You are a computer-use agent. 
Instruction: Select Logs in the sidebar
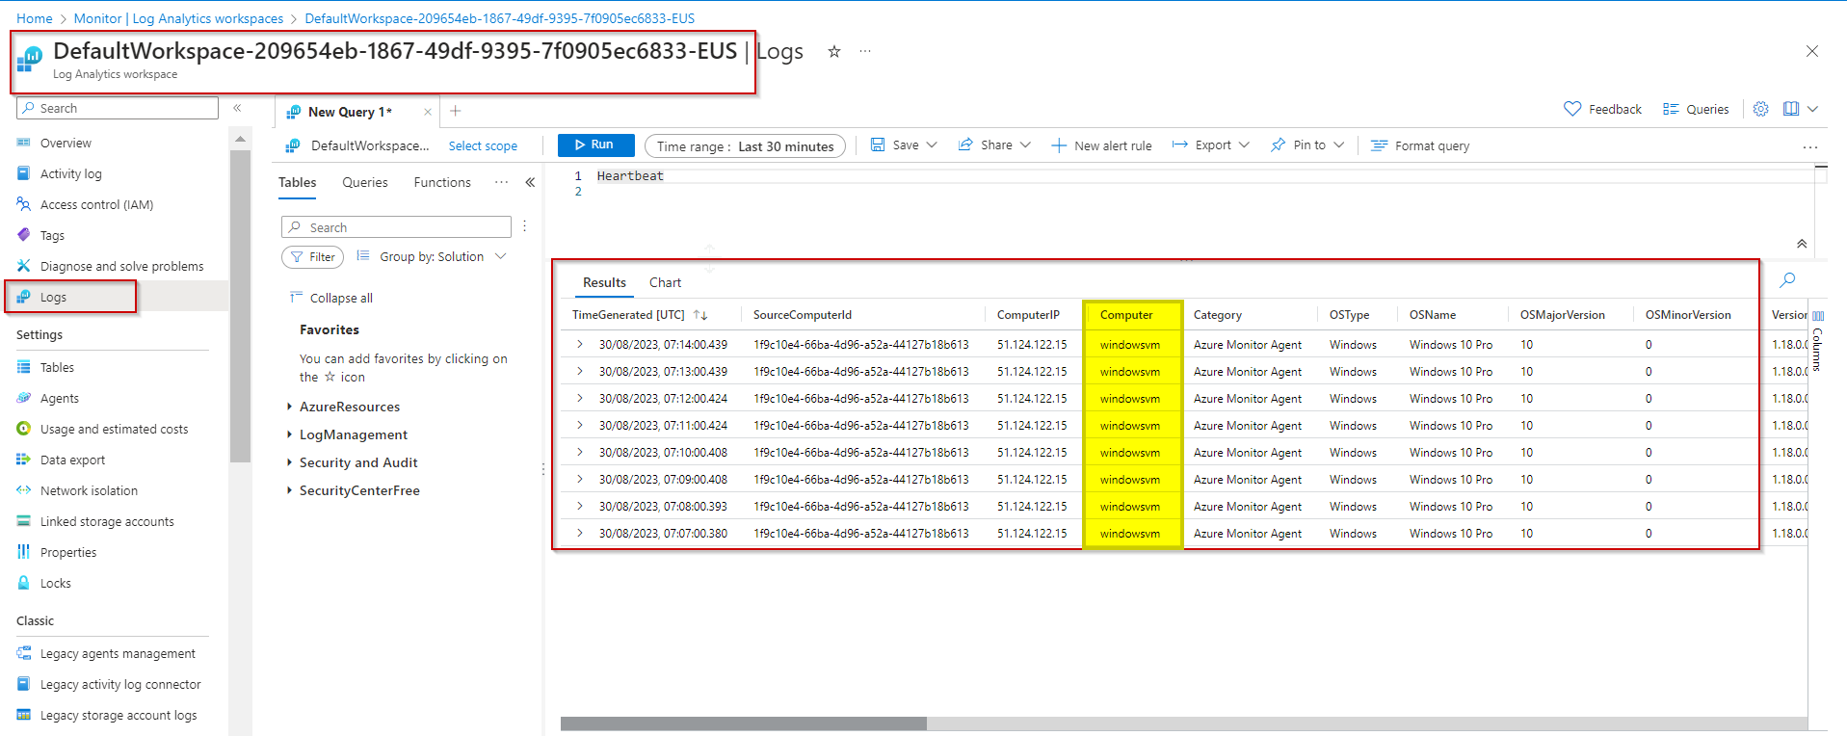click(53, 297)
